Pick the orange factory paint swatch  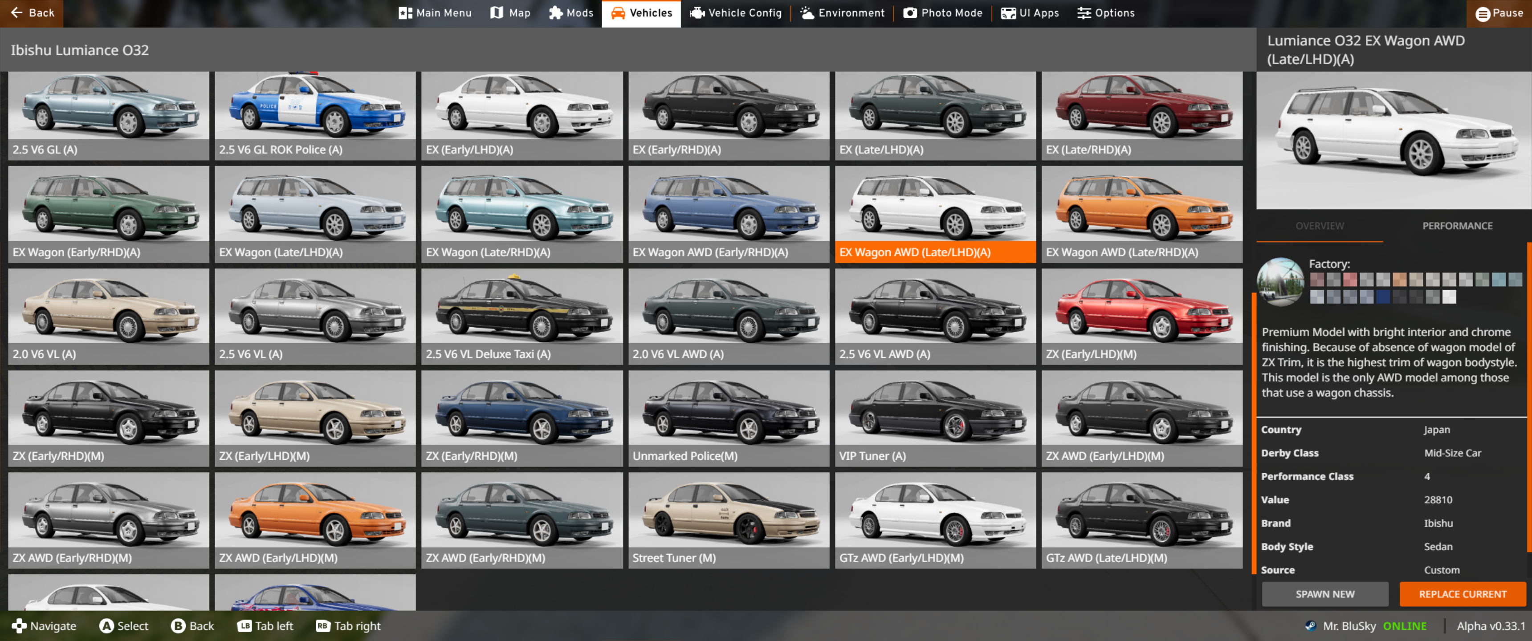coord(1399,280)
